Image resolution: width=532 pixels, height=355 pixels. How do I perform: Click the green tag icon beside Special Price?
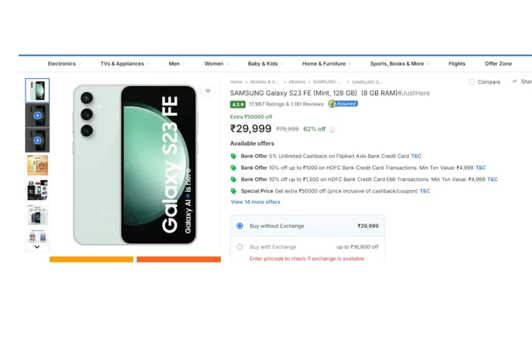[233, 191]
